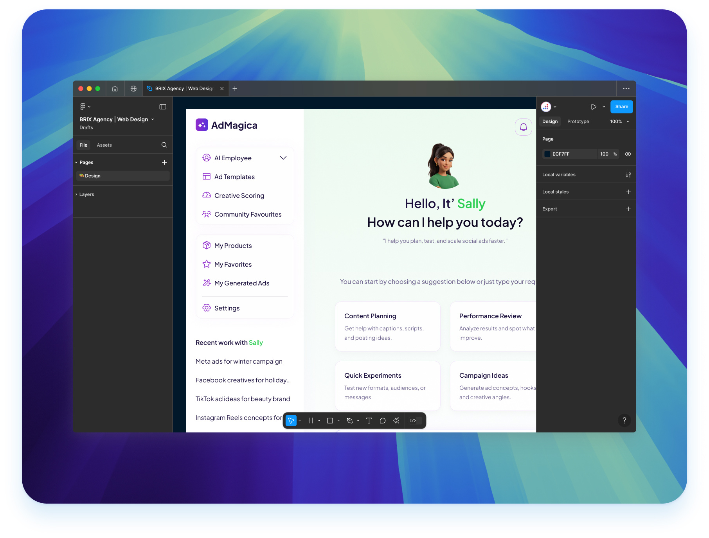This screenshot has height=538, width=709.
Task: Edit the page color opacity value
Action: [x=605, y=154]
